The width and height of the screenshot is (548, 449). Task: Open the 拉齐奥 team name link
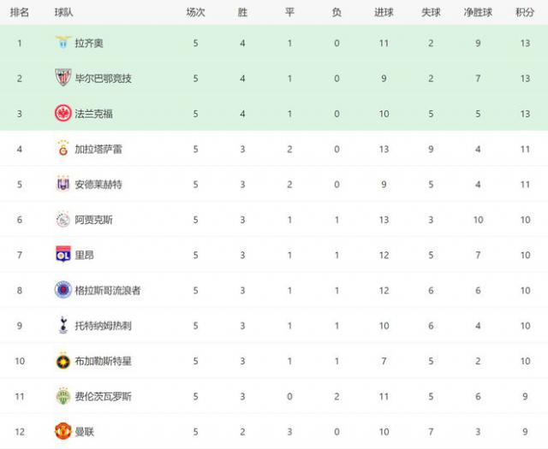coord(89,43)
